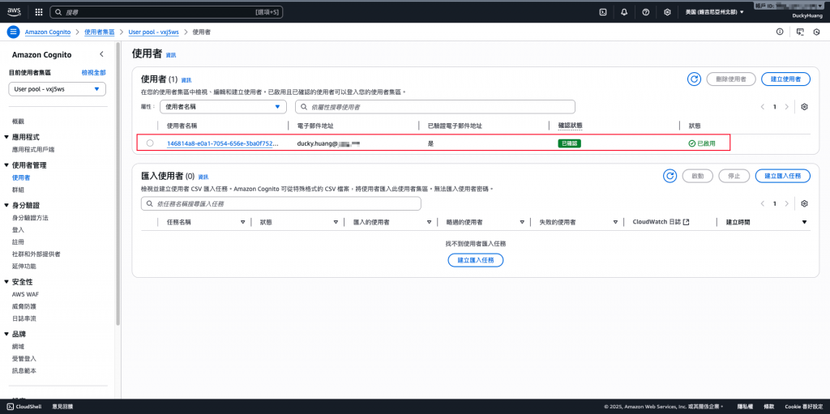Open Cookie 喜好設定 in footer

click(x=805, y=407)
